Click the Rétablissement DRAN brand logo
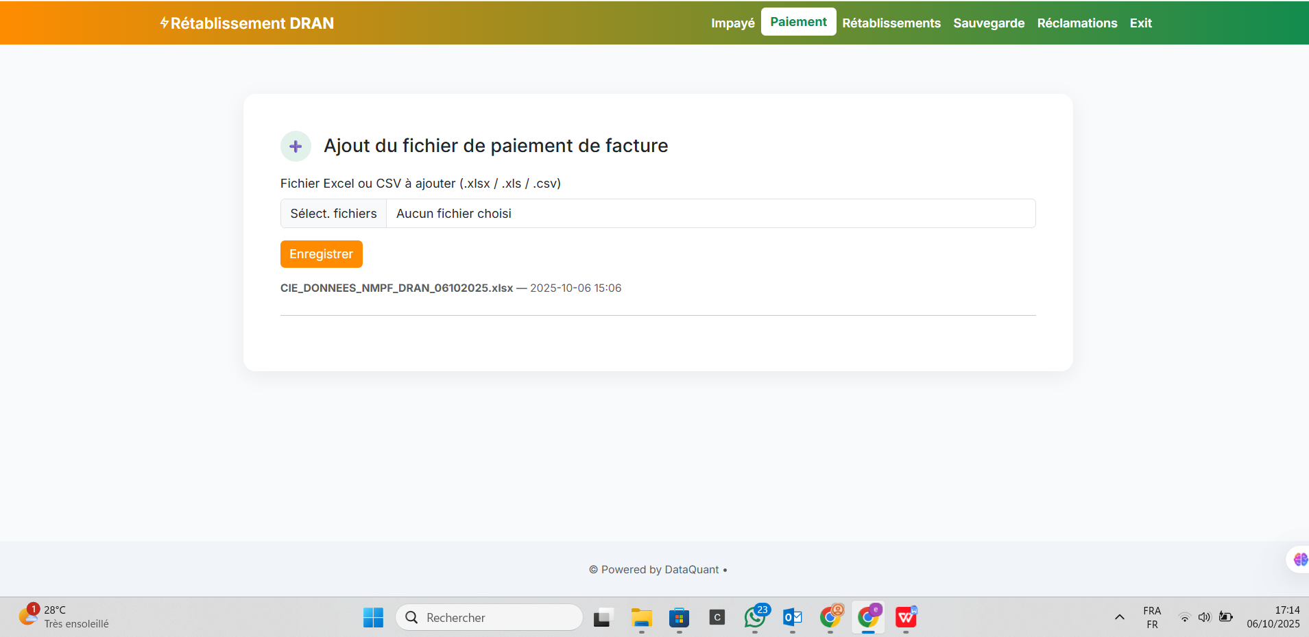Viewport: 1309px width, 637px height. point(247,23)
